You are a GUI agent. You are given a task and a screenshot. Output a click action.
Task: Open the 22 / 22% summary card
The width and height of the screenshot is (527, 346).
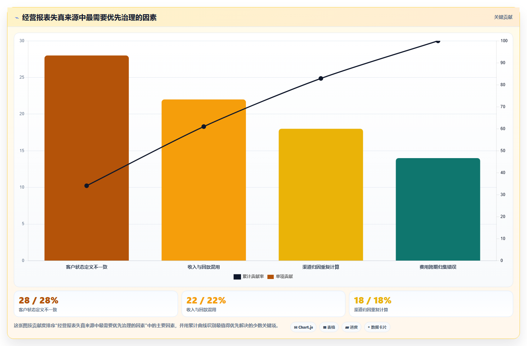pyautogui.click(x=263, y=304)
